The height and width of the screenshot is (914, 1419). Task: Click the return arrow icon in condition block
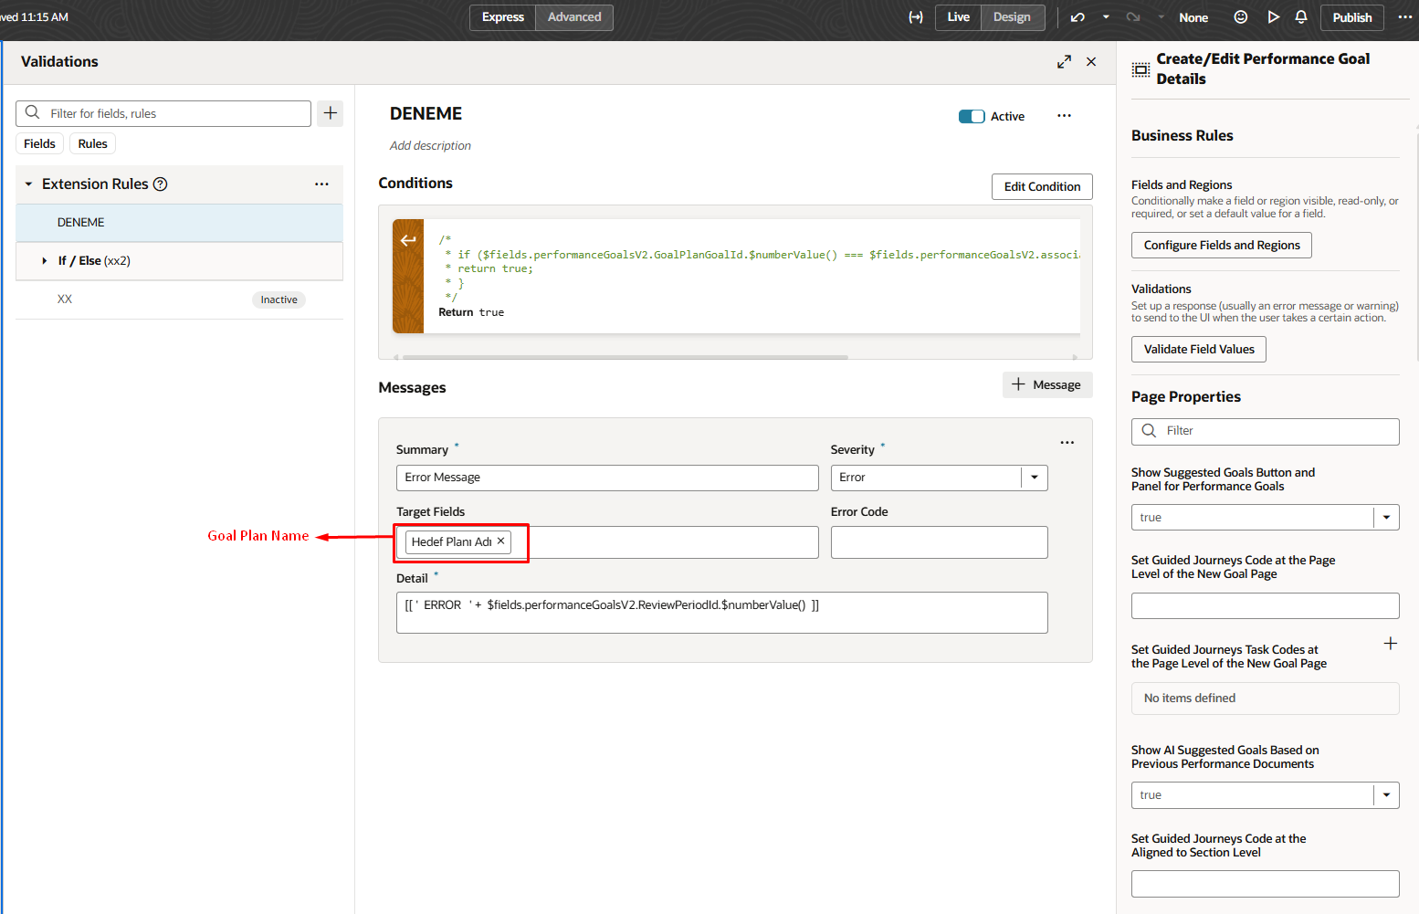(408, 241)
